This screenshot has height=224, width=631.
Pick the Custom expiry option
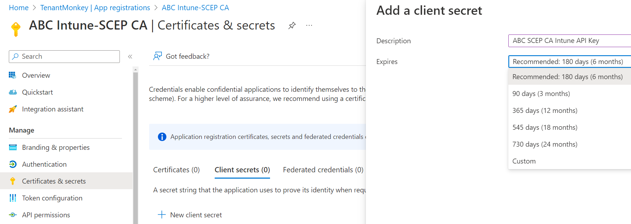pos(524,161)
